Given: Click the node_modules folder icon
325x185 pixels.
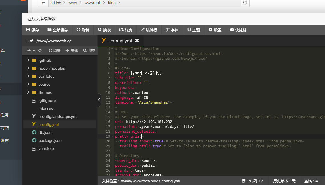Looking at the screenshot, I should [34, 68].
